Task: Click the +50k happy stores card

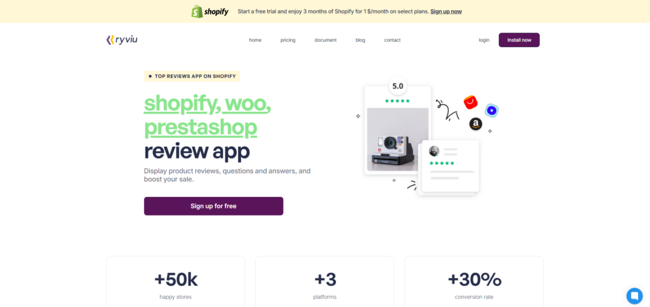Action: [x=176, y=282]
